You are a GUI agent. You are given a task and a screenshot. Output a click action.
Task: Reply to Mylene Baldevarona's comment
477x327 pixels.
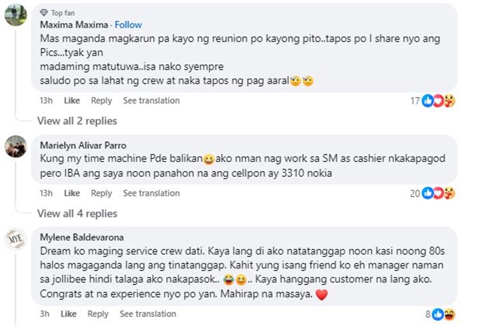98,314
